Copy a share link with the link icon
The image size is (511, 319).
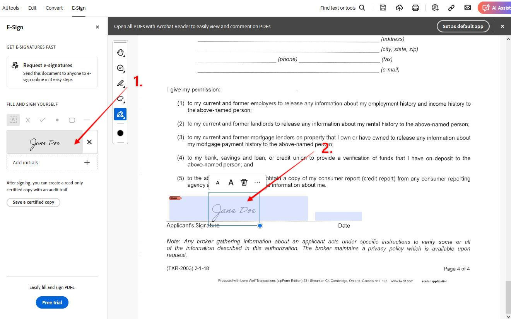451,8
